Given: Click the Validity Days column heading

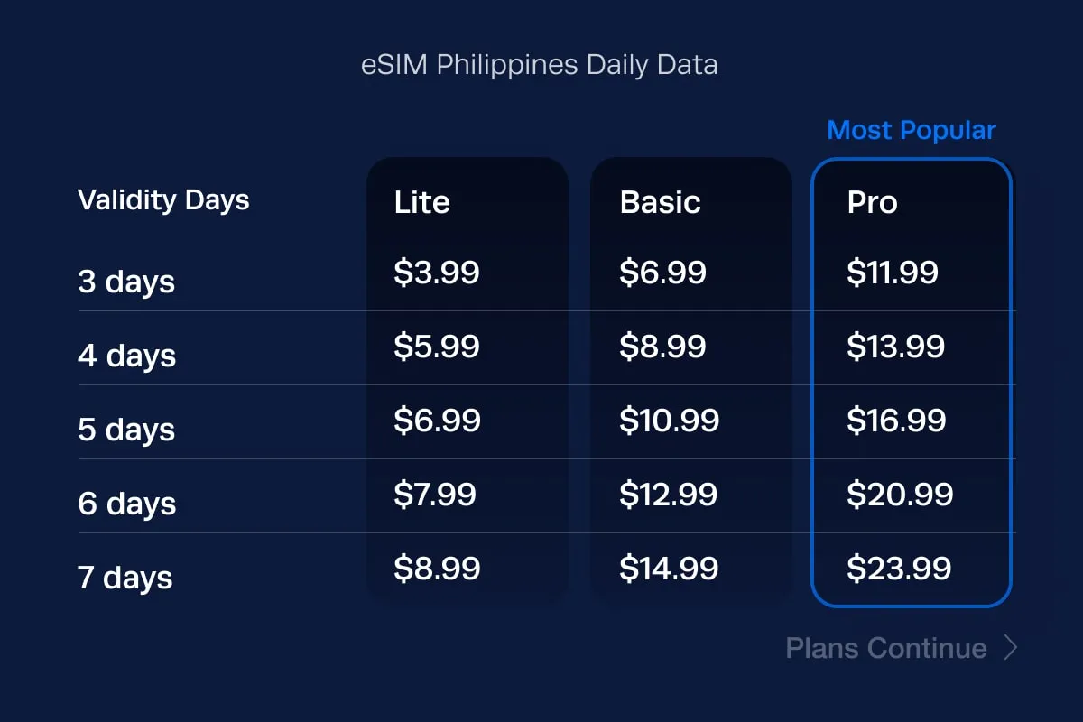Looking at the screenshot, I should (163, 199).
